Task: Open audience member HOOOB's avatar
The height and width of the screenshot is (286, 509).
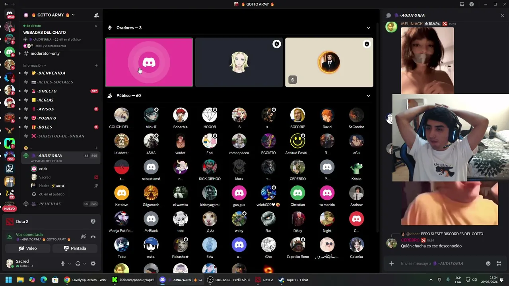Action: coord(210,115)
